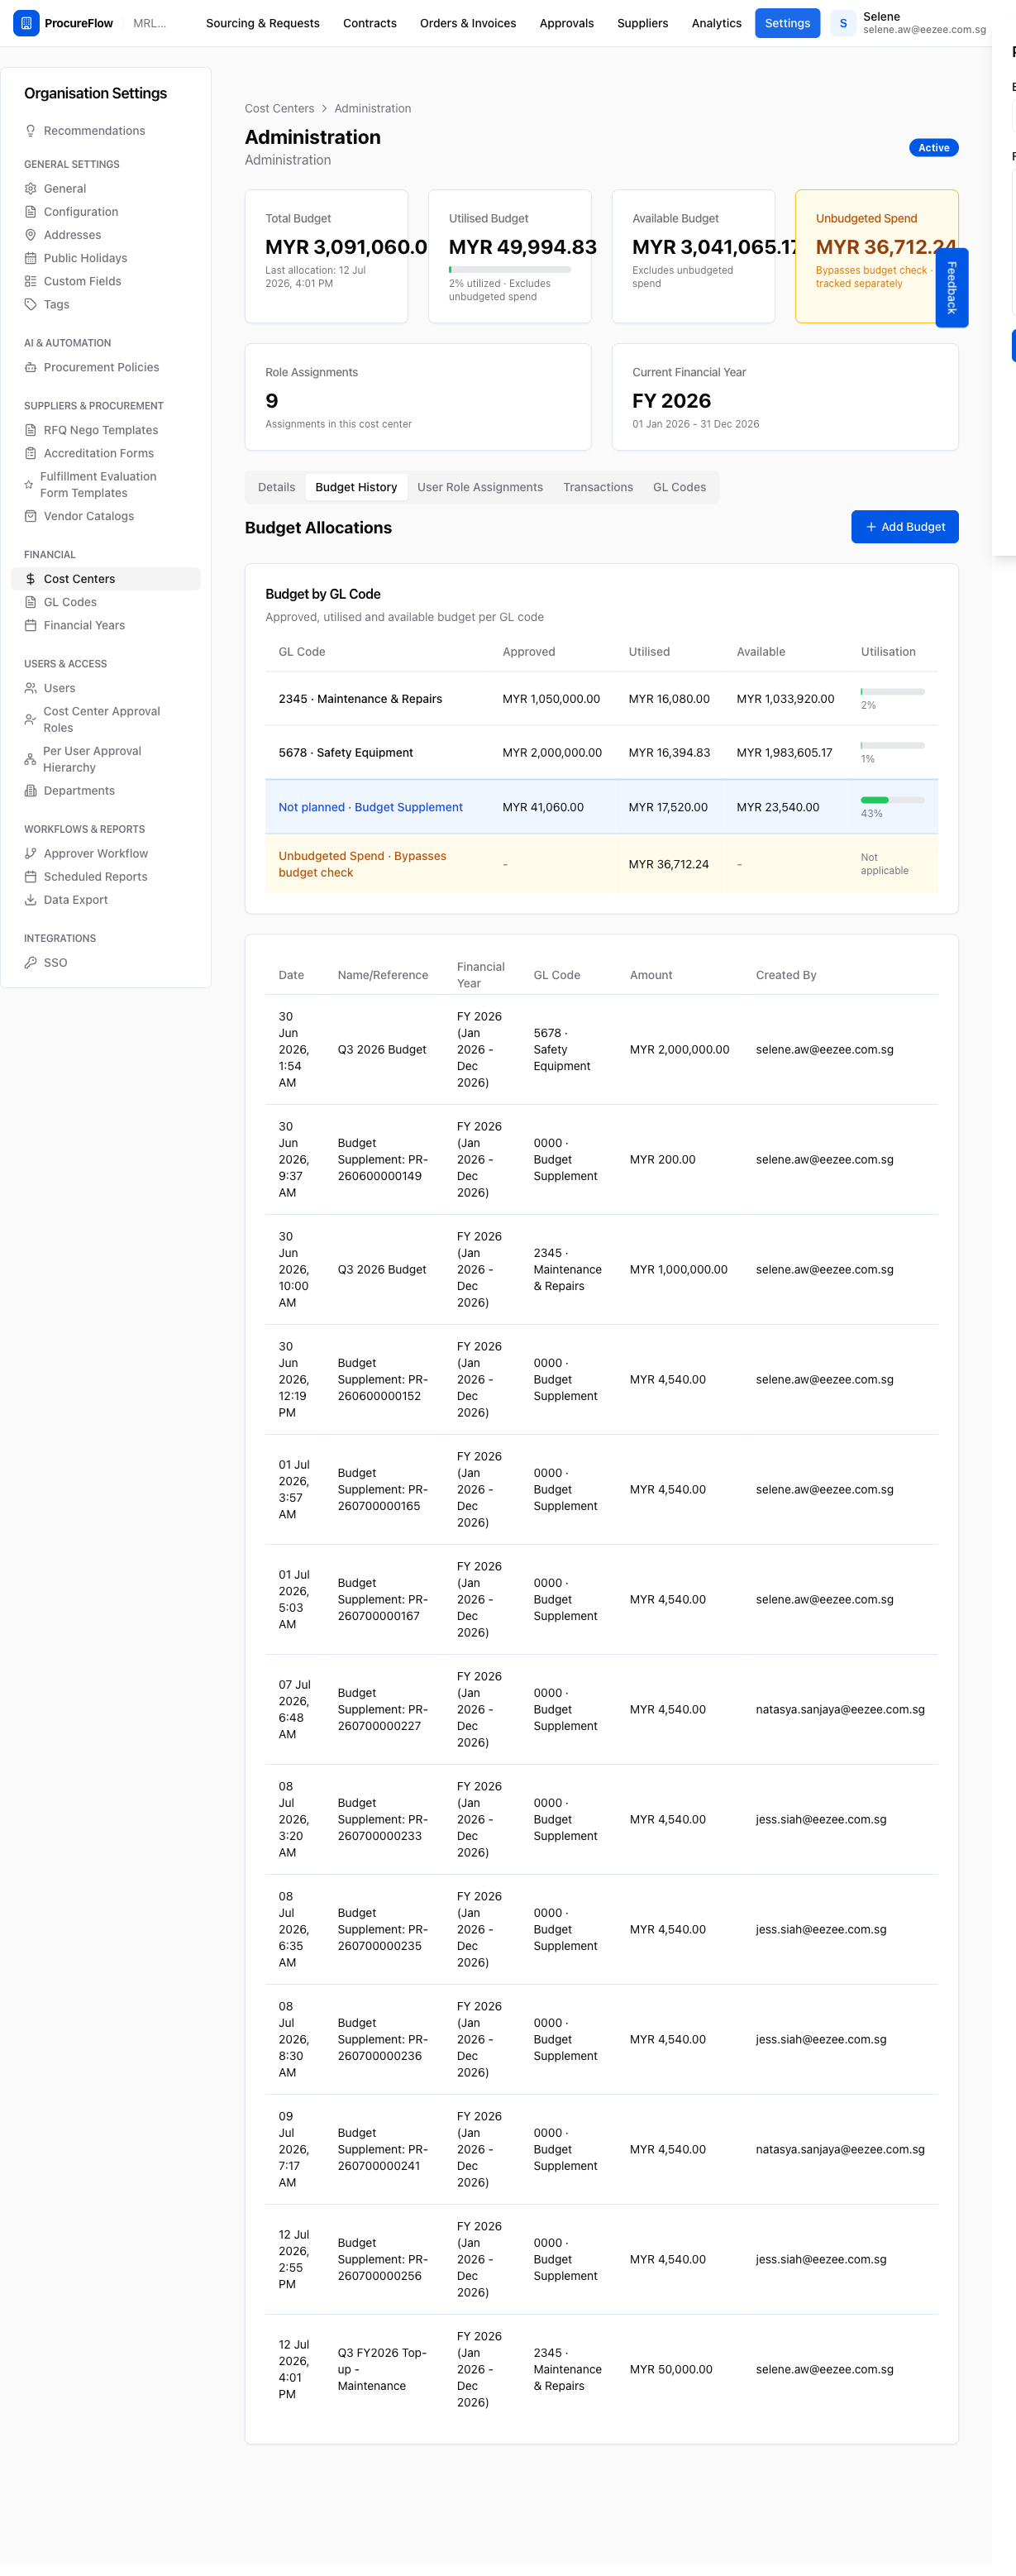1016x2576 pixels.
Task: Go to the Approvals menu item
Action: (x=567, y=23)
